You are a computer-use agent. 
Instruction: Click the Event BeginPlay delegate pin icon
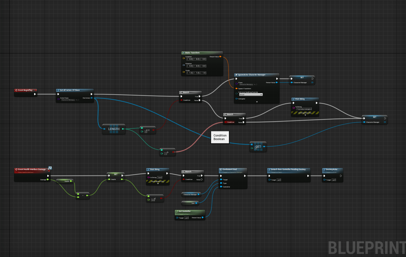36,90
